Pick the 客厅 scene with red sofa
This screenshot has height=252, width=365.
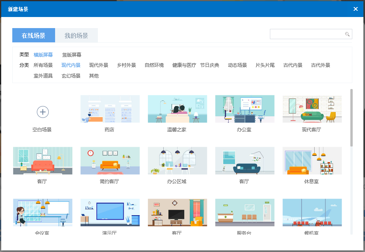43,161
